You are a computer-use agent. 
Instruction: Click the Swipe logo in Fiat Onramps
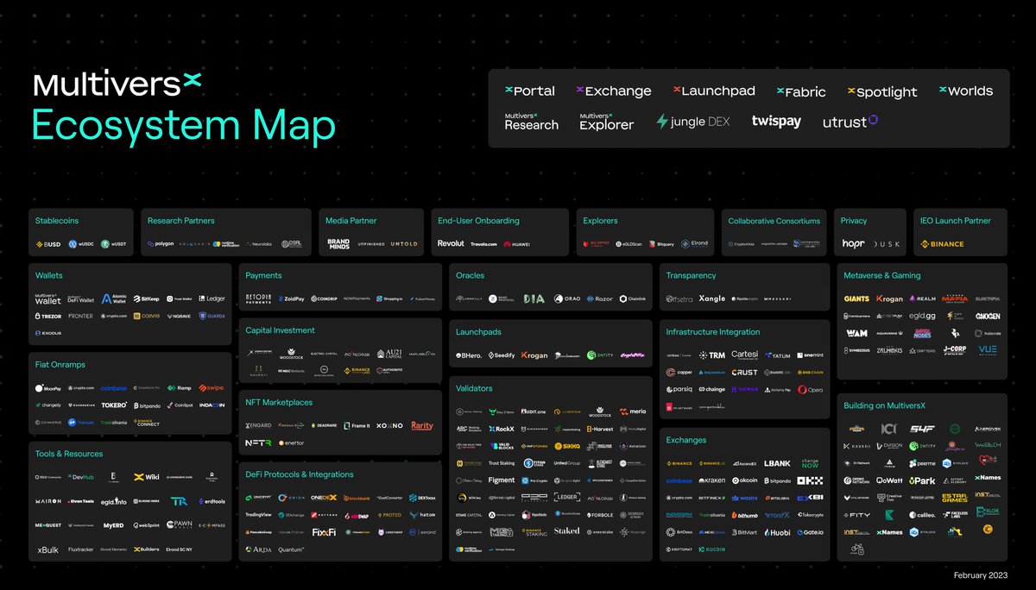212,388
